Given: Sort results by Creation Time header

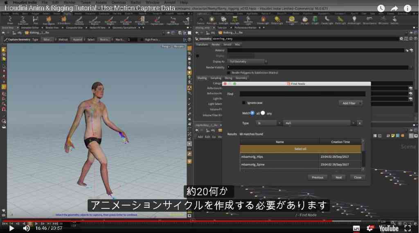Looking at the screenshot, I should click(x=340, y=142).
